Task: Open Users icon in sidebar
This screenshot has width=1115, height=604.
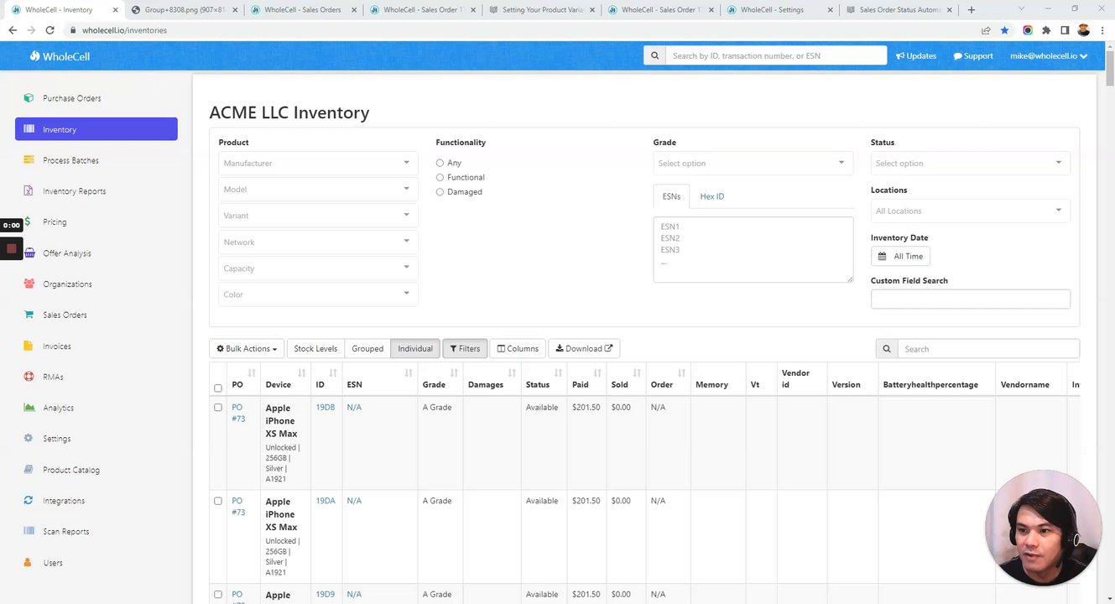Action: click(29, 563)
